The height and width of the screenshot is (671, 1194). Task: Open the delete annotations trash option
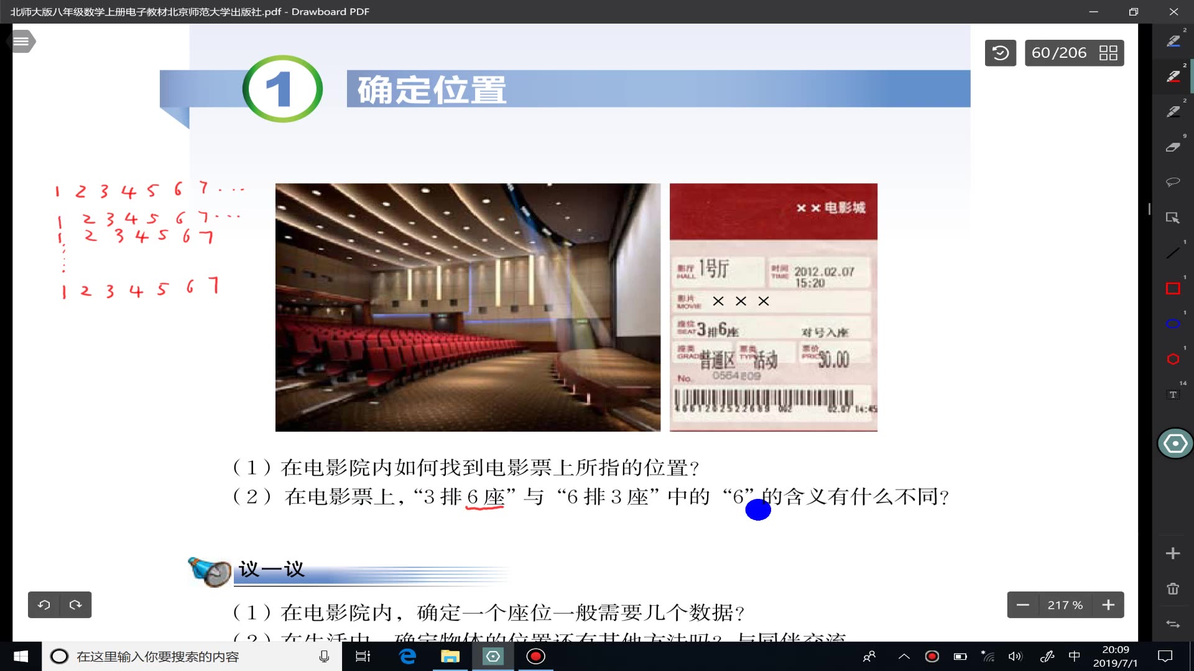click(x=1173, y=588)
